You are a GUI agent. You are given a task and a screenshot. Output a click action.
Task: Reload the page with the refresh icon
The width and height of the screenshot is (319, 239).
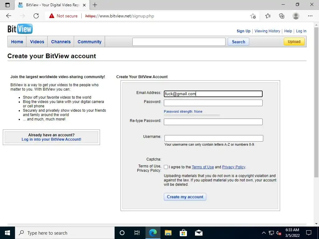tap(36, 16)
